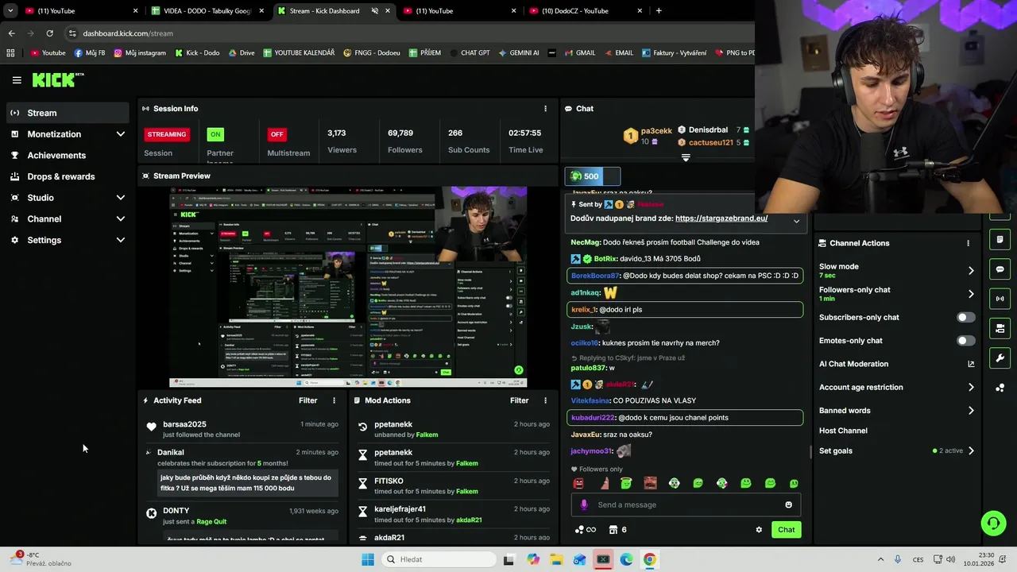Open the browser apps grid icon
1017x572 pixels.
click(x=10, y=53)
